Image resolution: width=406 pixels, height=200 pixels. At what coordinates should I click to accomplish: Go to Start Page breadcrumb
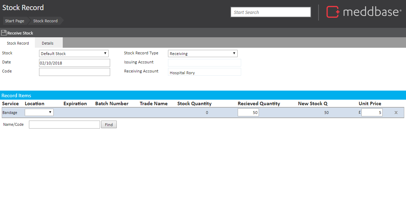[15, 21]
